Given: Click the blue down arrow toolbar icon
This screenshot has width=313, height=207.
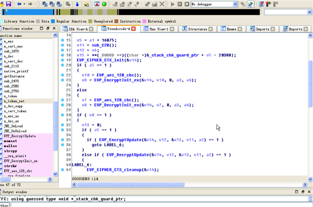Looking at the screenshot, I should (77, 4).
